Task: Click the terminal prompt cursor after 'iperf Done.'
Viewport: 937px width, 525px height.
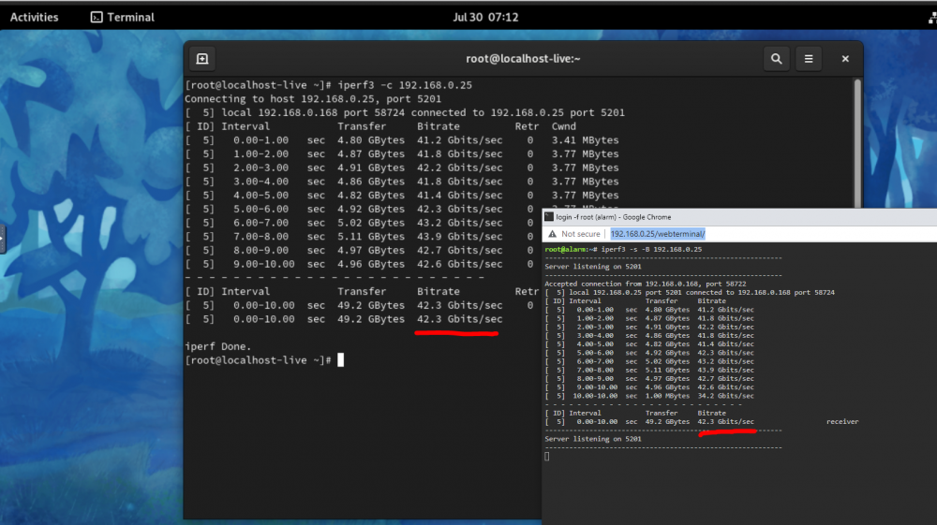Action: click(341, 359)
